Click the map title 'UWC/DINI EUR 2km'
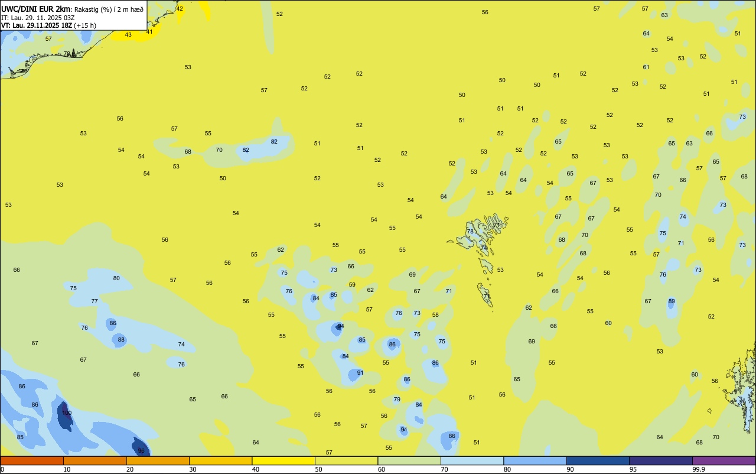Screen dimensions: 756x474 36,8
